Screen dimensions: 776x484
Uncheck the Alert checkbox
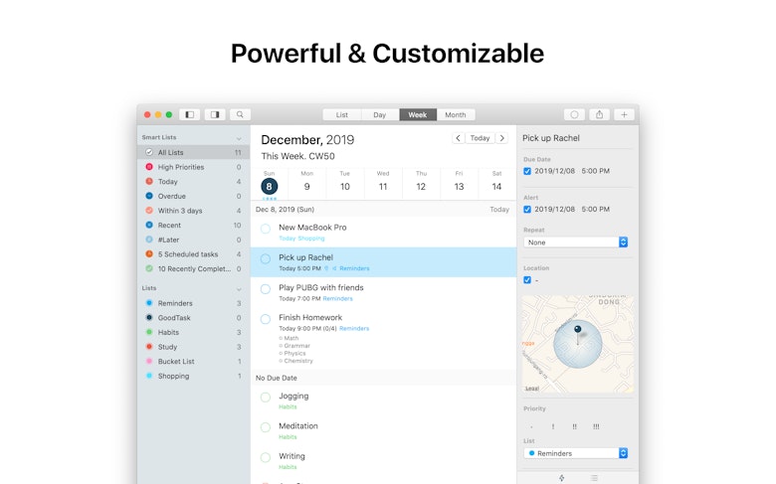[x=527, y=210]
